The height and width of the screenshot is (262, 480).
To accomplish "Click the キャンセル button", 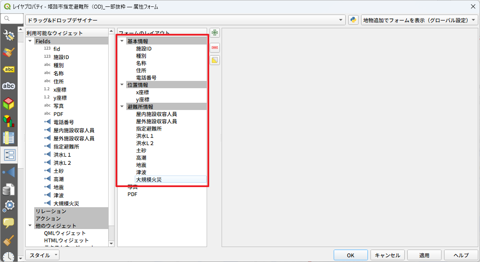I will click(x=387, y=255).
